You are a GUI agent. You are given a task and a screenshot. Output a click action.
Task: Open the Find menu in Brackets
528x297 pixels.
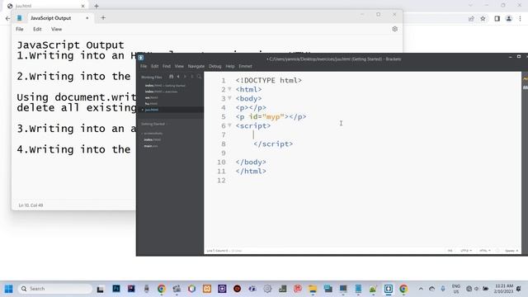point(167,66)
